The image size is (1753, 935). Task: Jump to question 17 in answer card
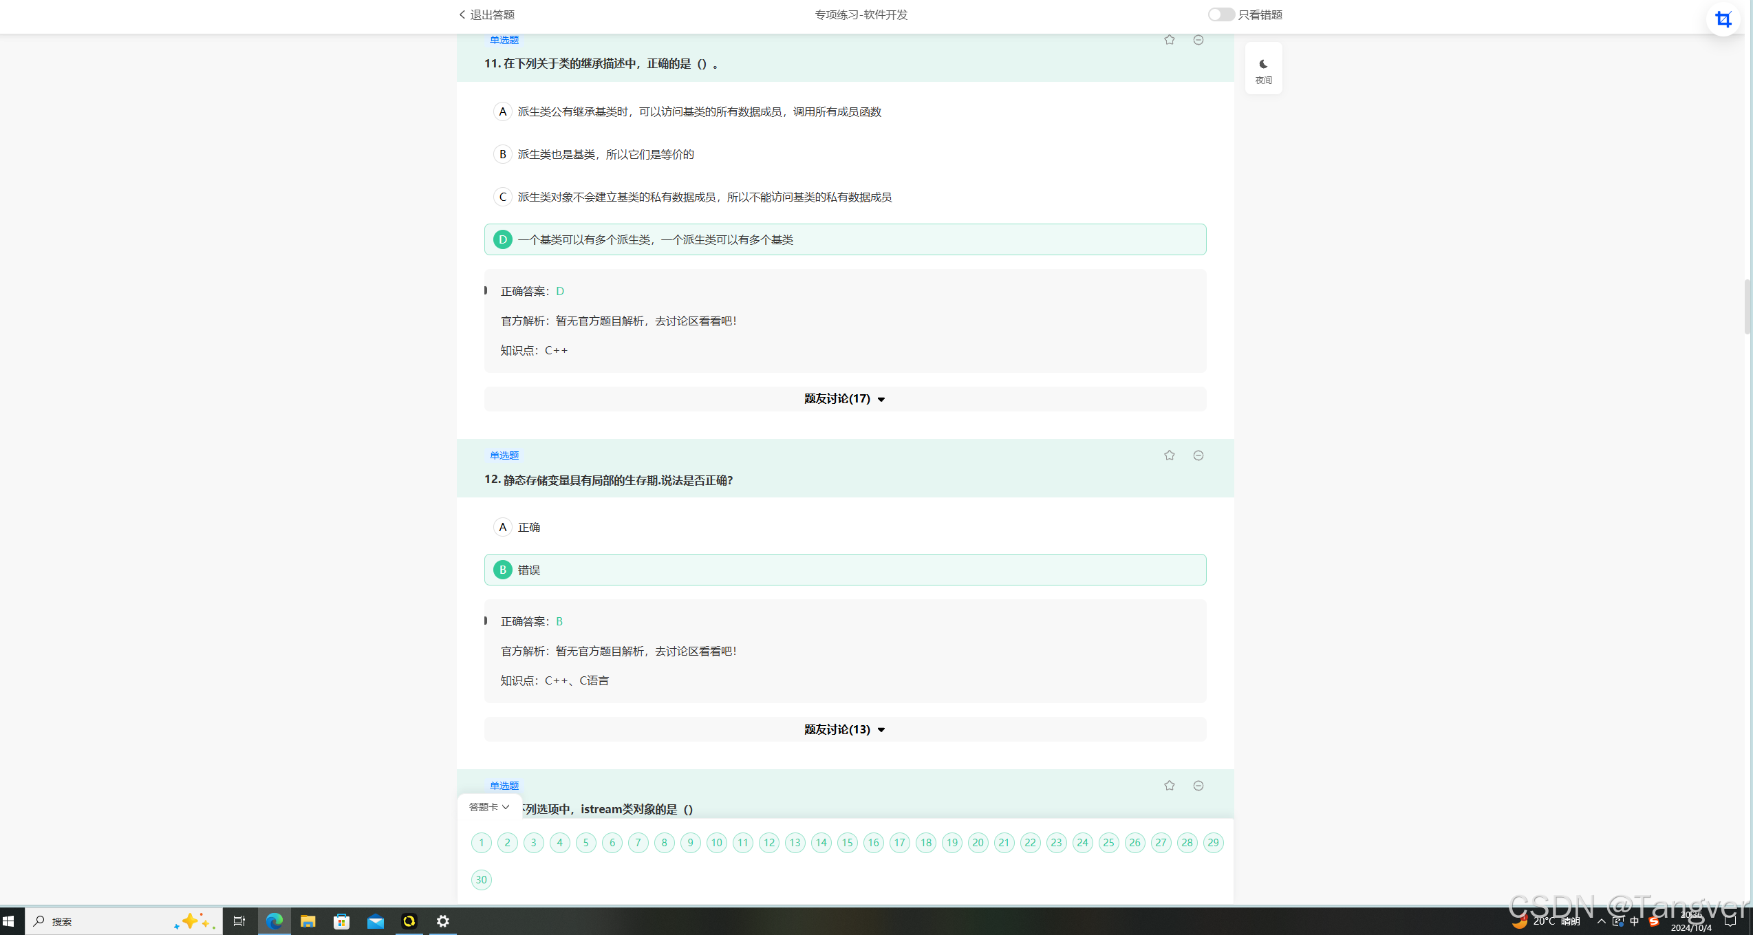click(x=900, y=843)
